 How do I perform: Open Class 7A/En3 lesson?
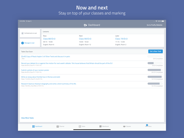click(121, 39)
